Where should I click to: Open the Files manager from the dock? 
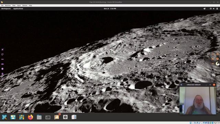39,117
